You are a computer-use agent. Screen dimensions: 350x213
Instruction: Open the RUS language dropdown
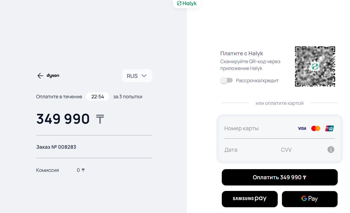pos(137,76)
